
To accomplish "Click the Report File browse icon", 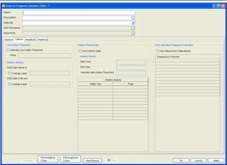I will [133, 33].
